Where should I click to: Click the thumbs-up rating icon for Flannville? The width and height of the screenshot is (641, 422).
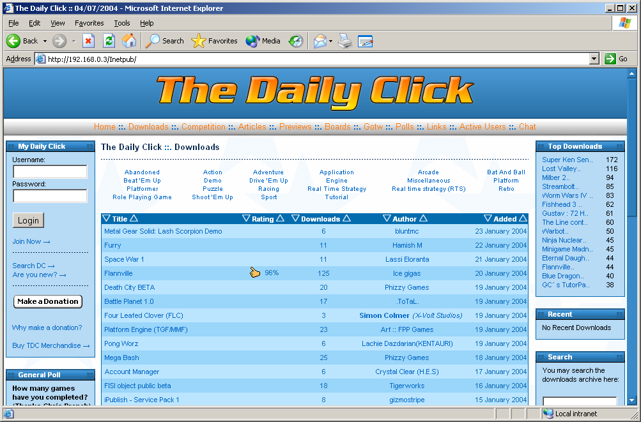(x=255, y=273)
